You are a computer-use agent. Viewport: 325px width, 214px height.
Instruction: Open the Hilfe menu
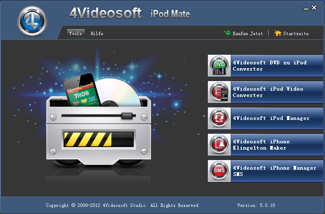tap(97, 33)
